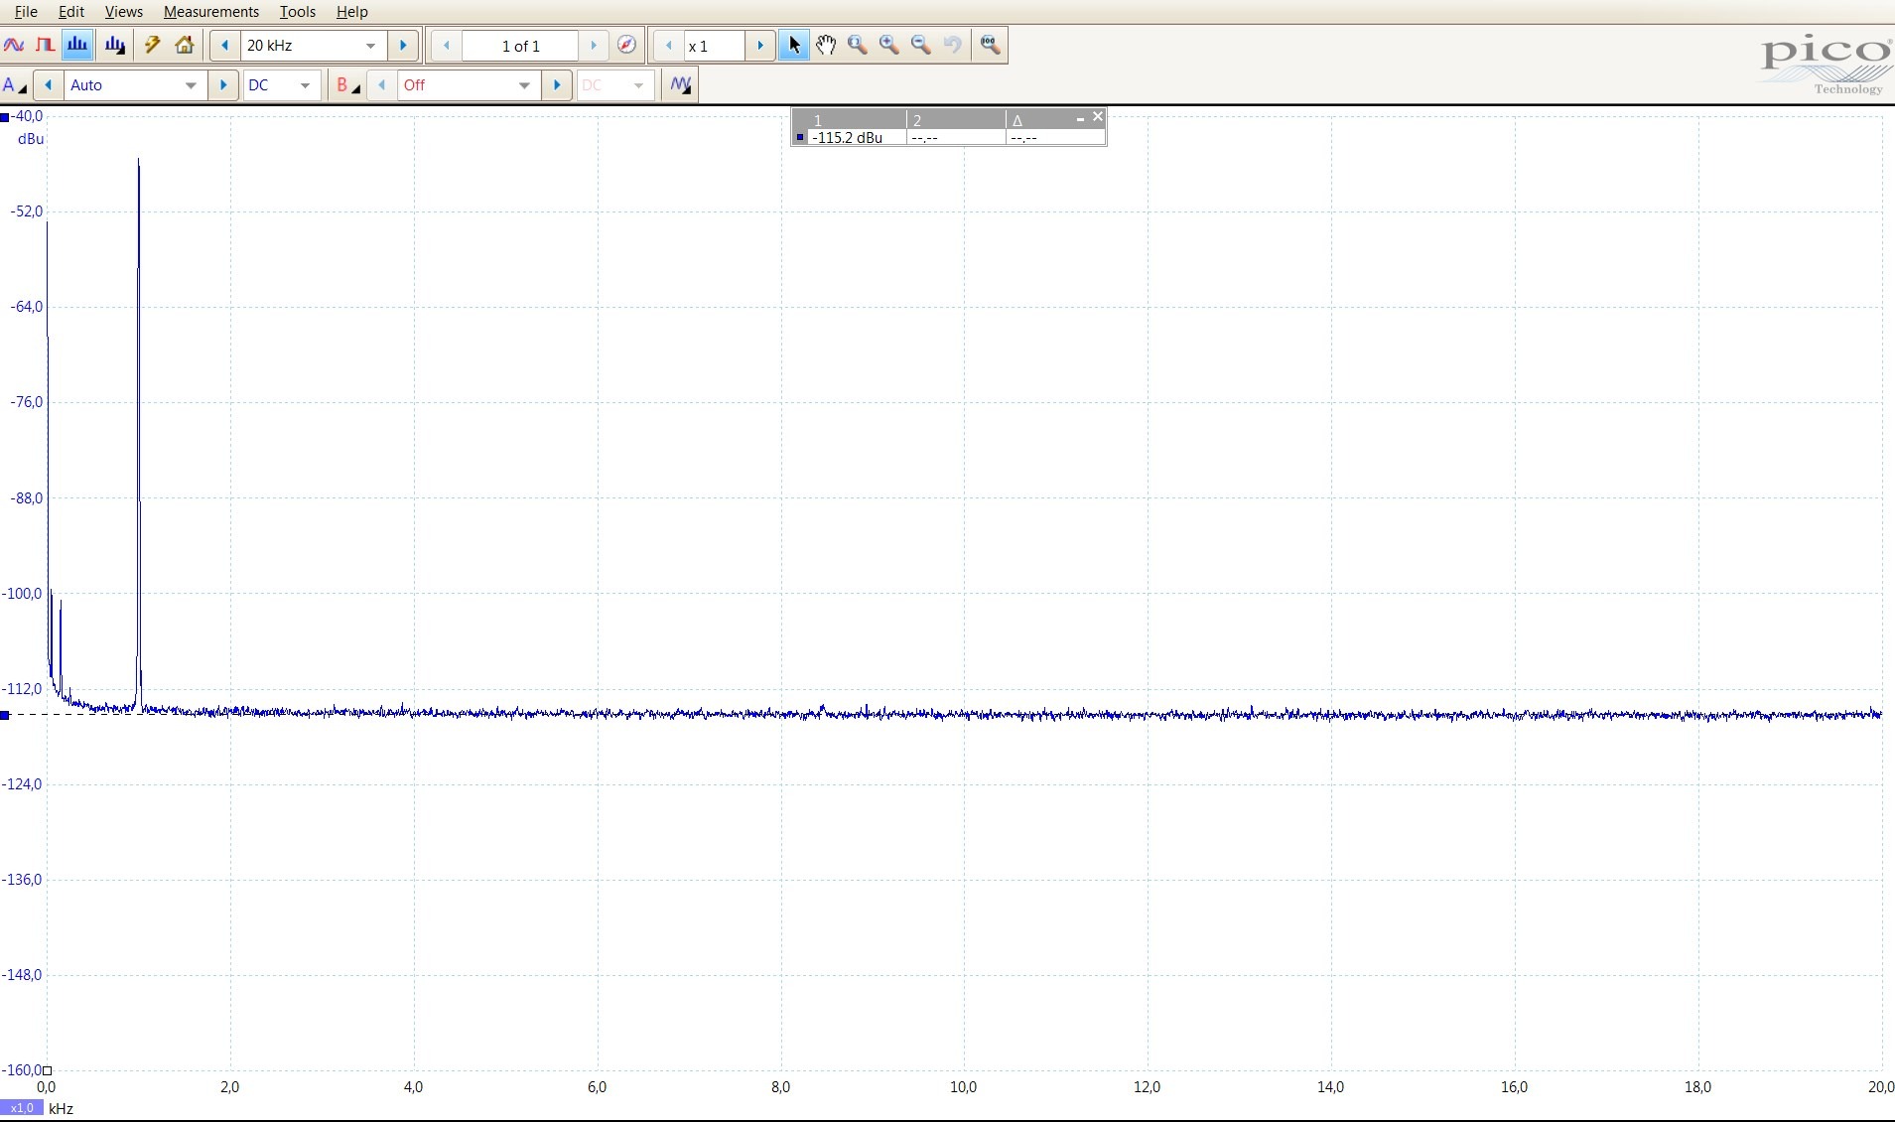1895x1122 pixels.
Task: Open the math channels waveform icon
Action: point(681,85)
